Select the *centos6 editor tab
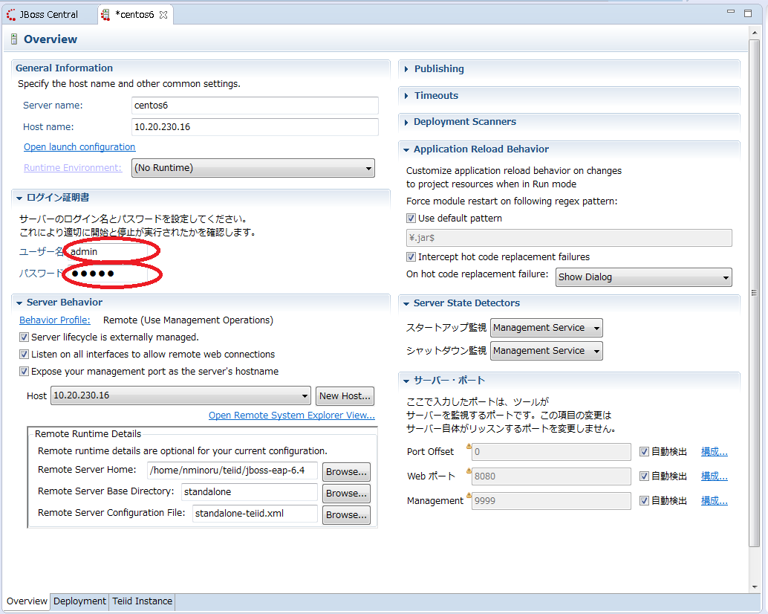The height and width of the screenshot is (614, 768). pos(134,15)
